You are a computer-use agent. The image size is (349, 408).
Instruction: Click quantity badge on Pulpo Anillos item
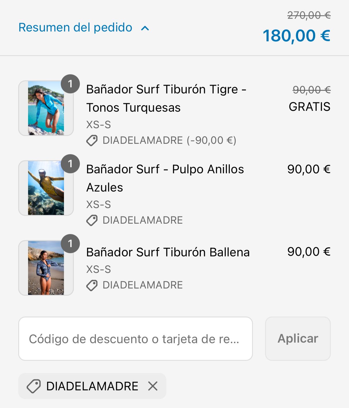tap(70, 164)
